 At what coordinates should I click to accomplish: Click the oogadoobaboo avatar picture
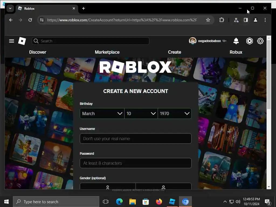click(192, 41)
